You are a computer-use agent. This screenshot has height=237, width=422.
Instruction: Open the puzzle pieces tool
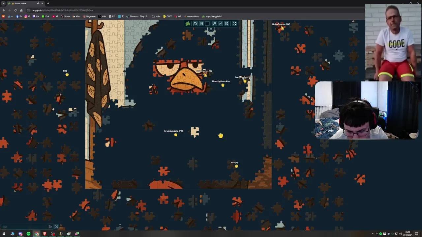point(195,24)
